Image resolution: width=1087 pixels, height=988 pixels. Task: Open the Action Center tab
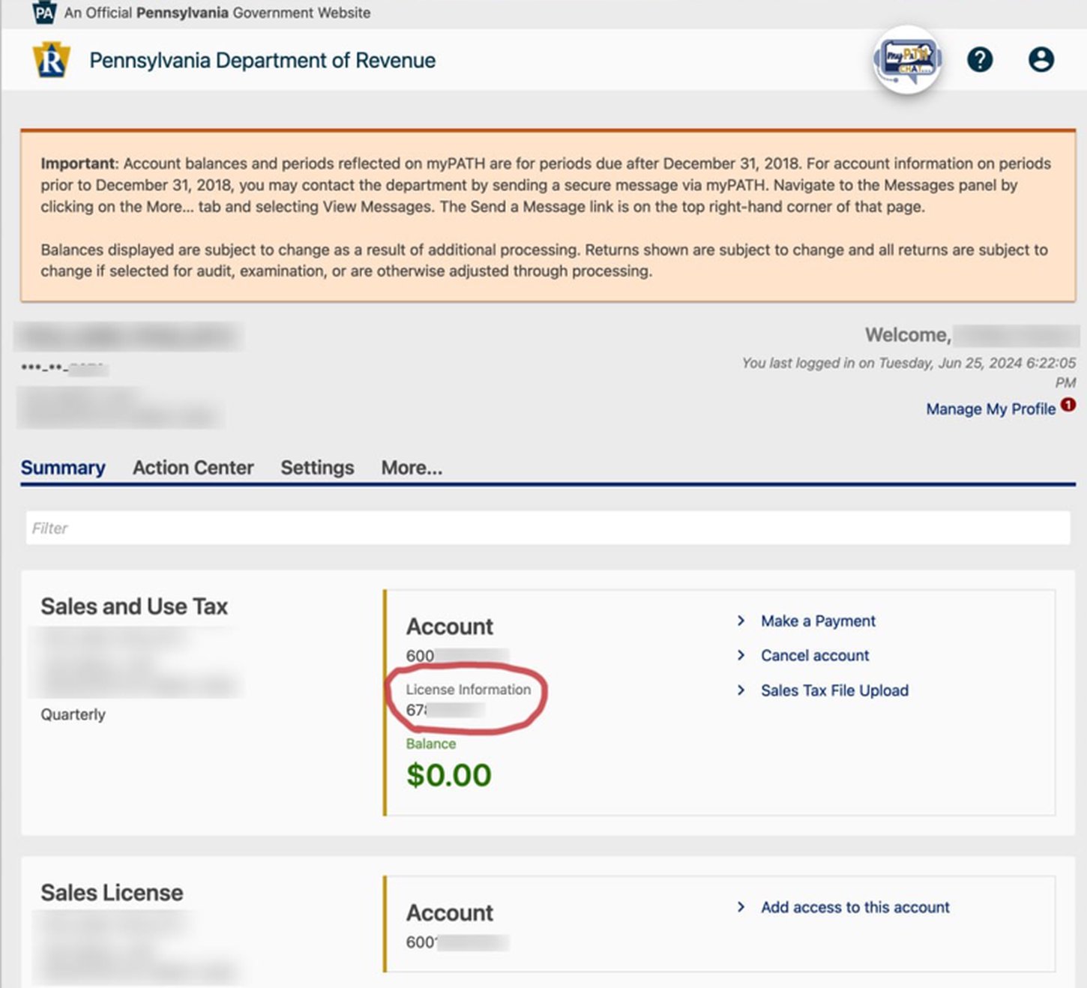pos(193,468)
